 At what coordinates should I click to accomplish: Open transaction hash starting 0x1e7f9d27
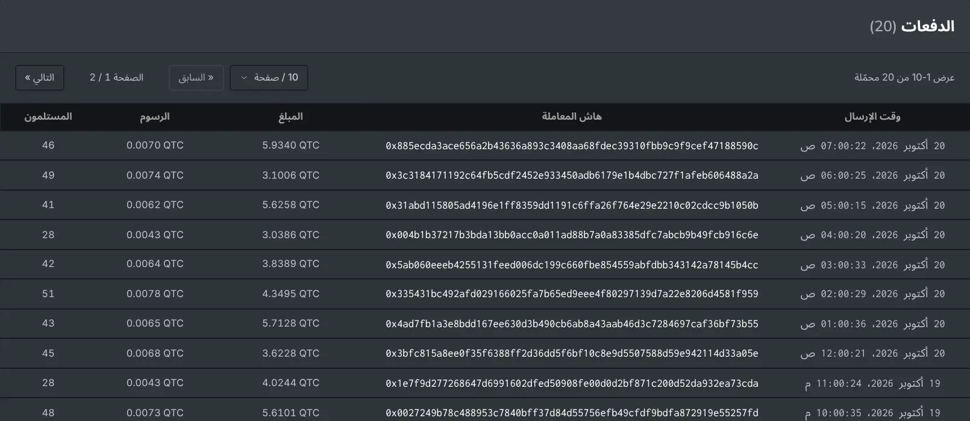click(x=572, y=383)
